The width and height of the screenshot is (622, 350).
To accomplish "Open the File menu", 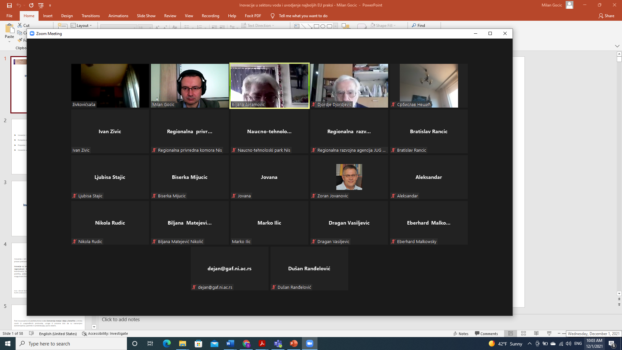I will pyautogui.click(x=9, y=16).
